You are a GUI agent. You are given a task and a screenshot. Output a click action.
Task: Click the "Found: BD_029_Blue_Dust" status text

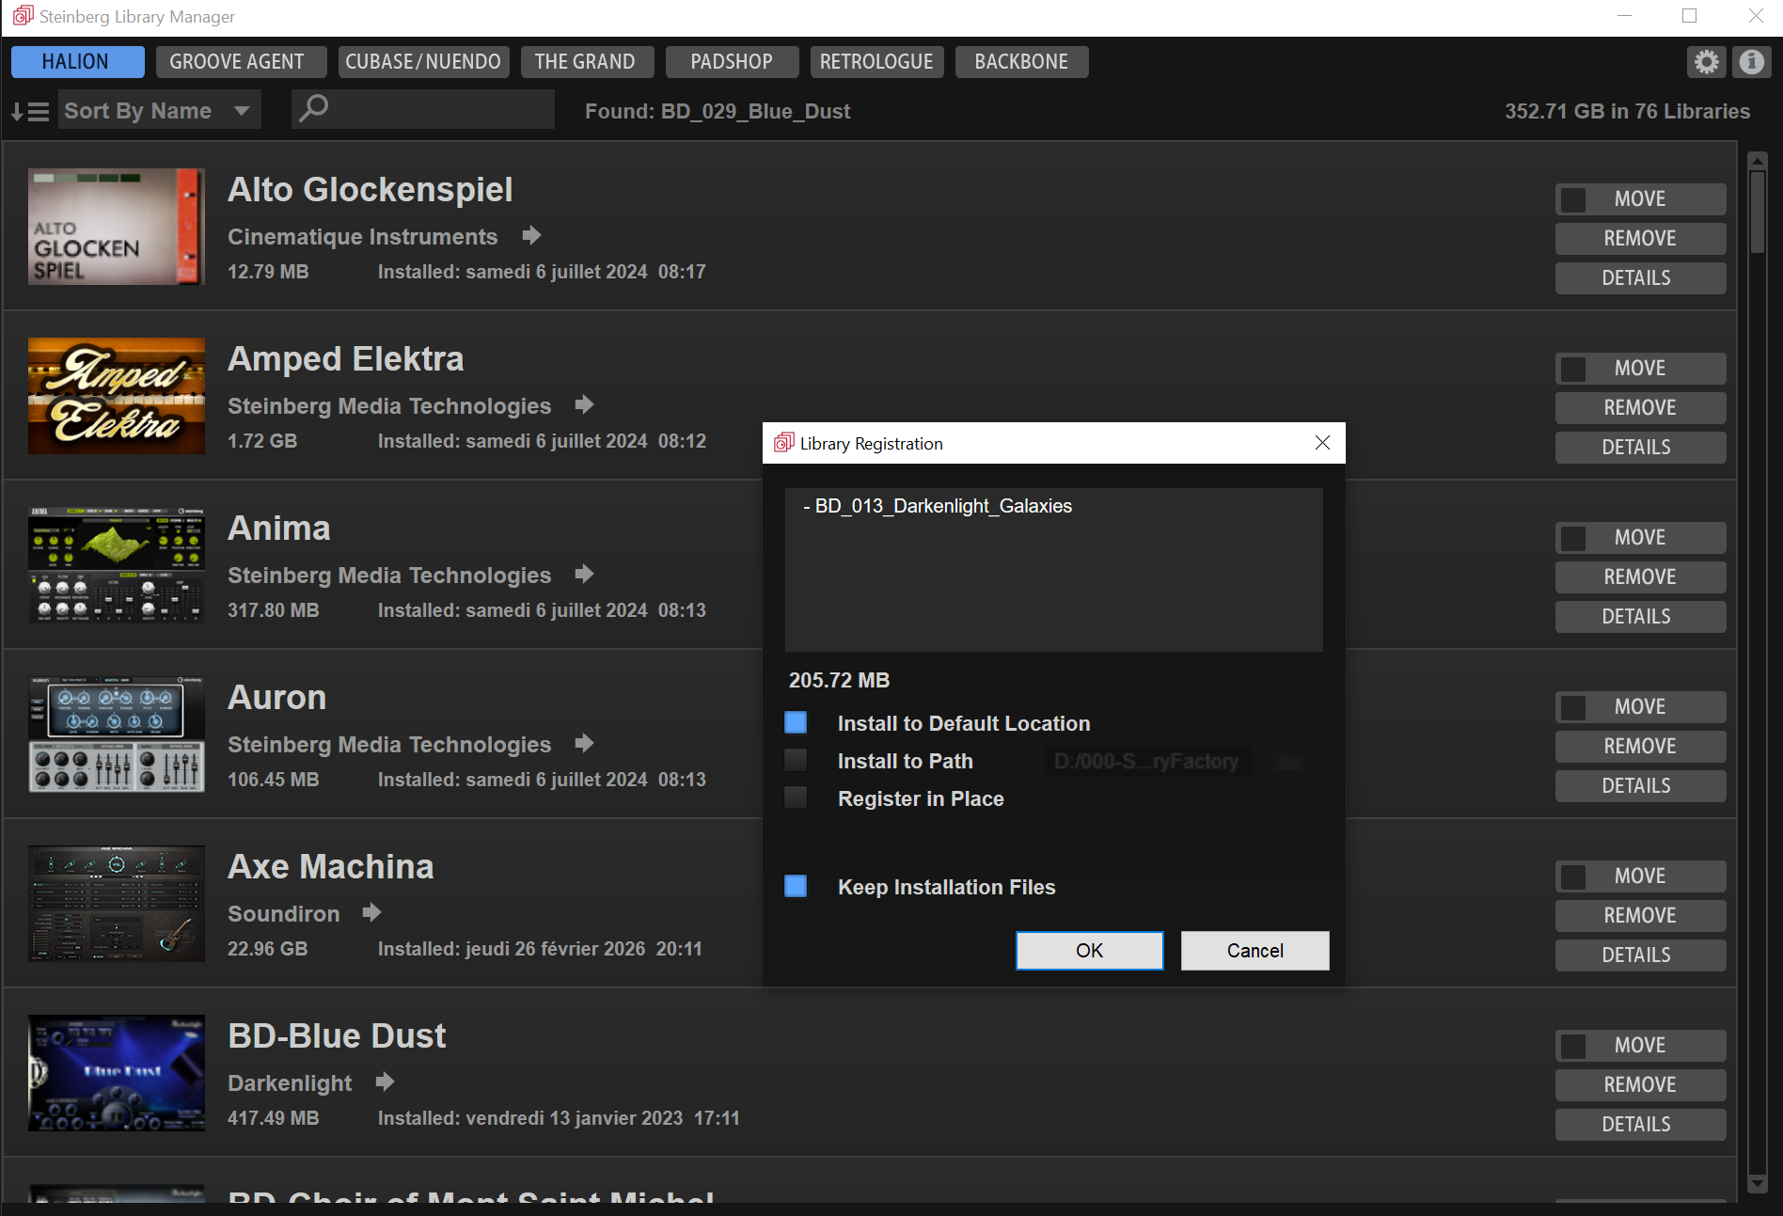718,111
